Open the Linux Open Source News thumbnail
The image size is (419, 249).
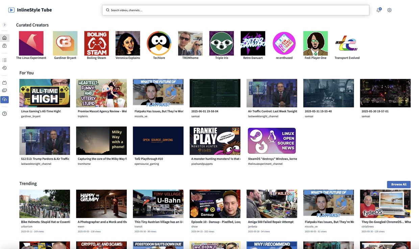pos(272,141)
